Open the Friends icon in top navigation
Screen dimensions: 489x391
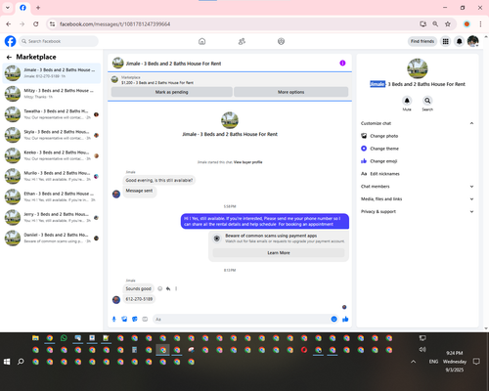tap(242, 41)
